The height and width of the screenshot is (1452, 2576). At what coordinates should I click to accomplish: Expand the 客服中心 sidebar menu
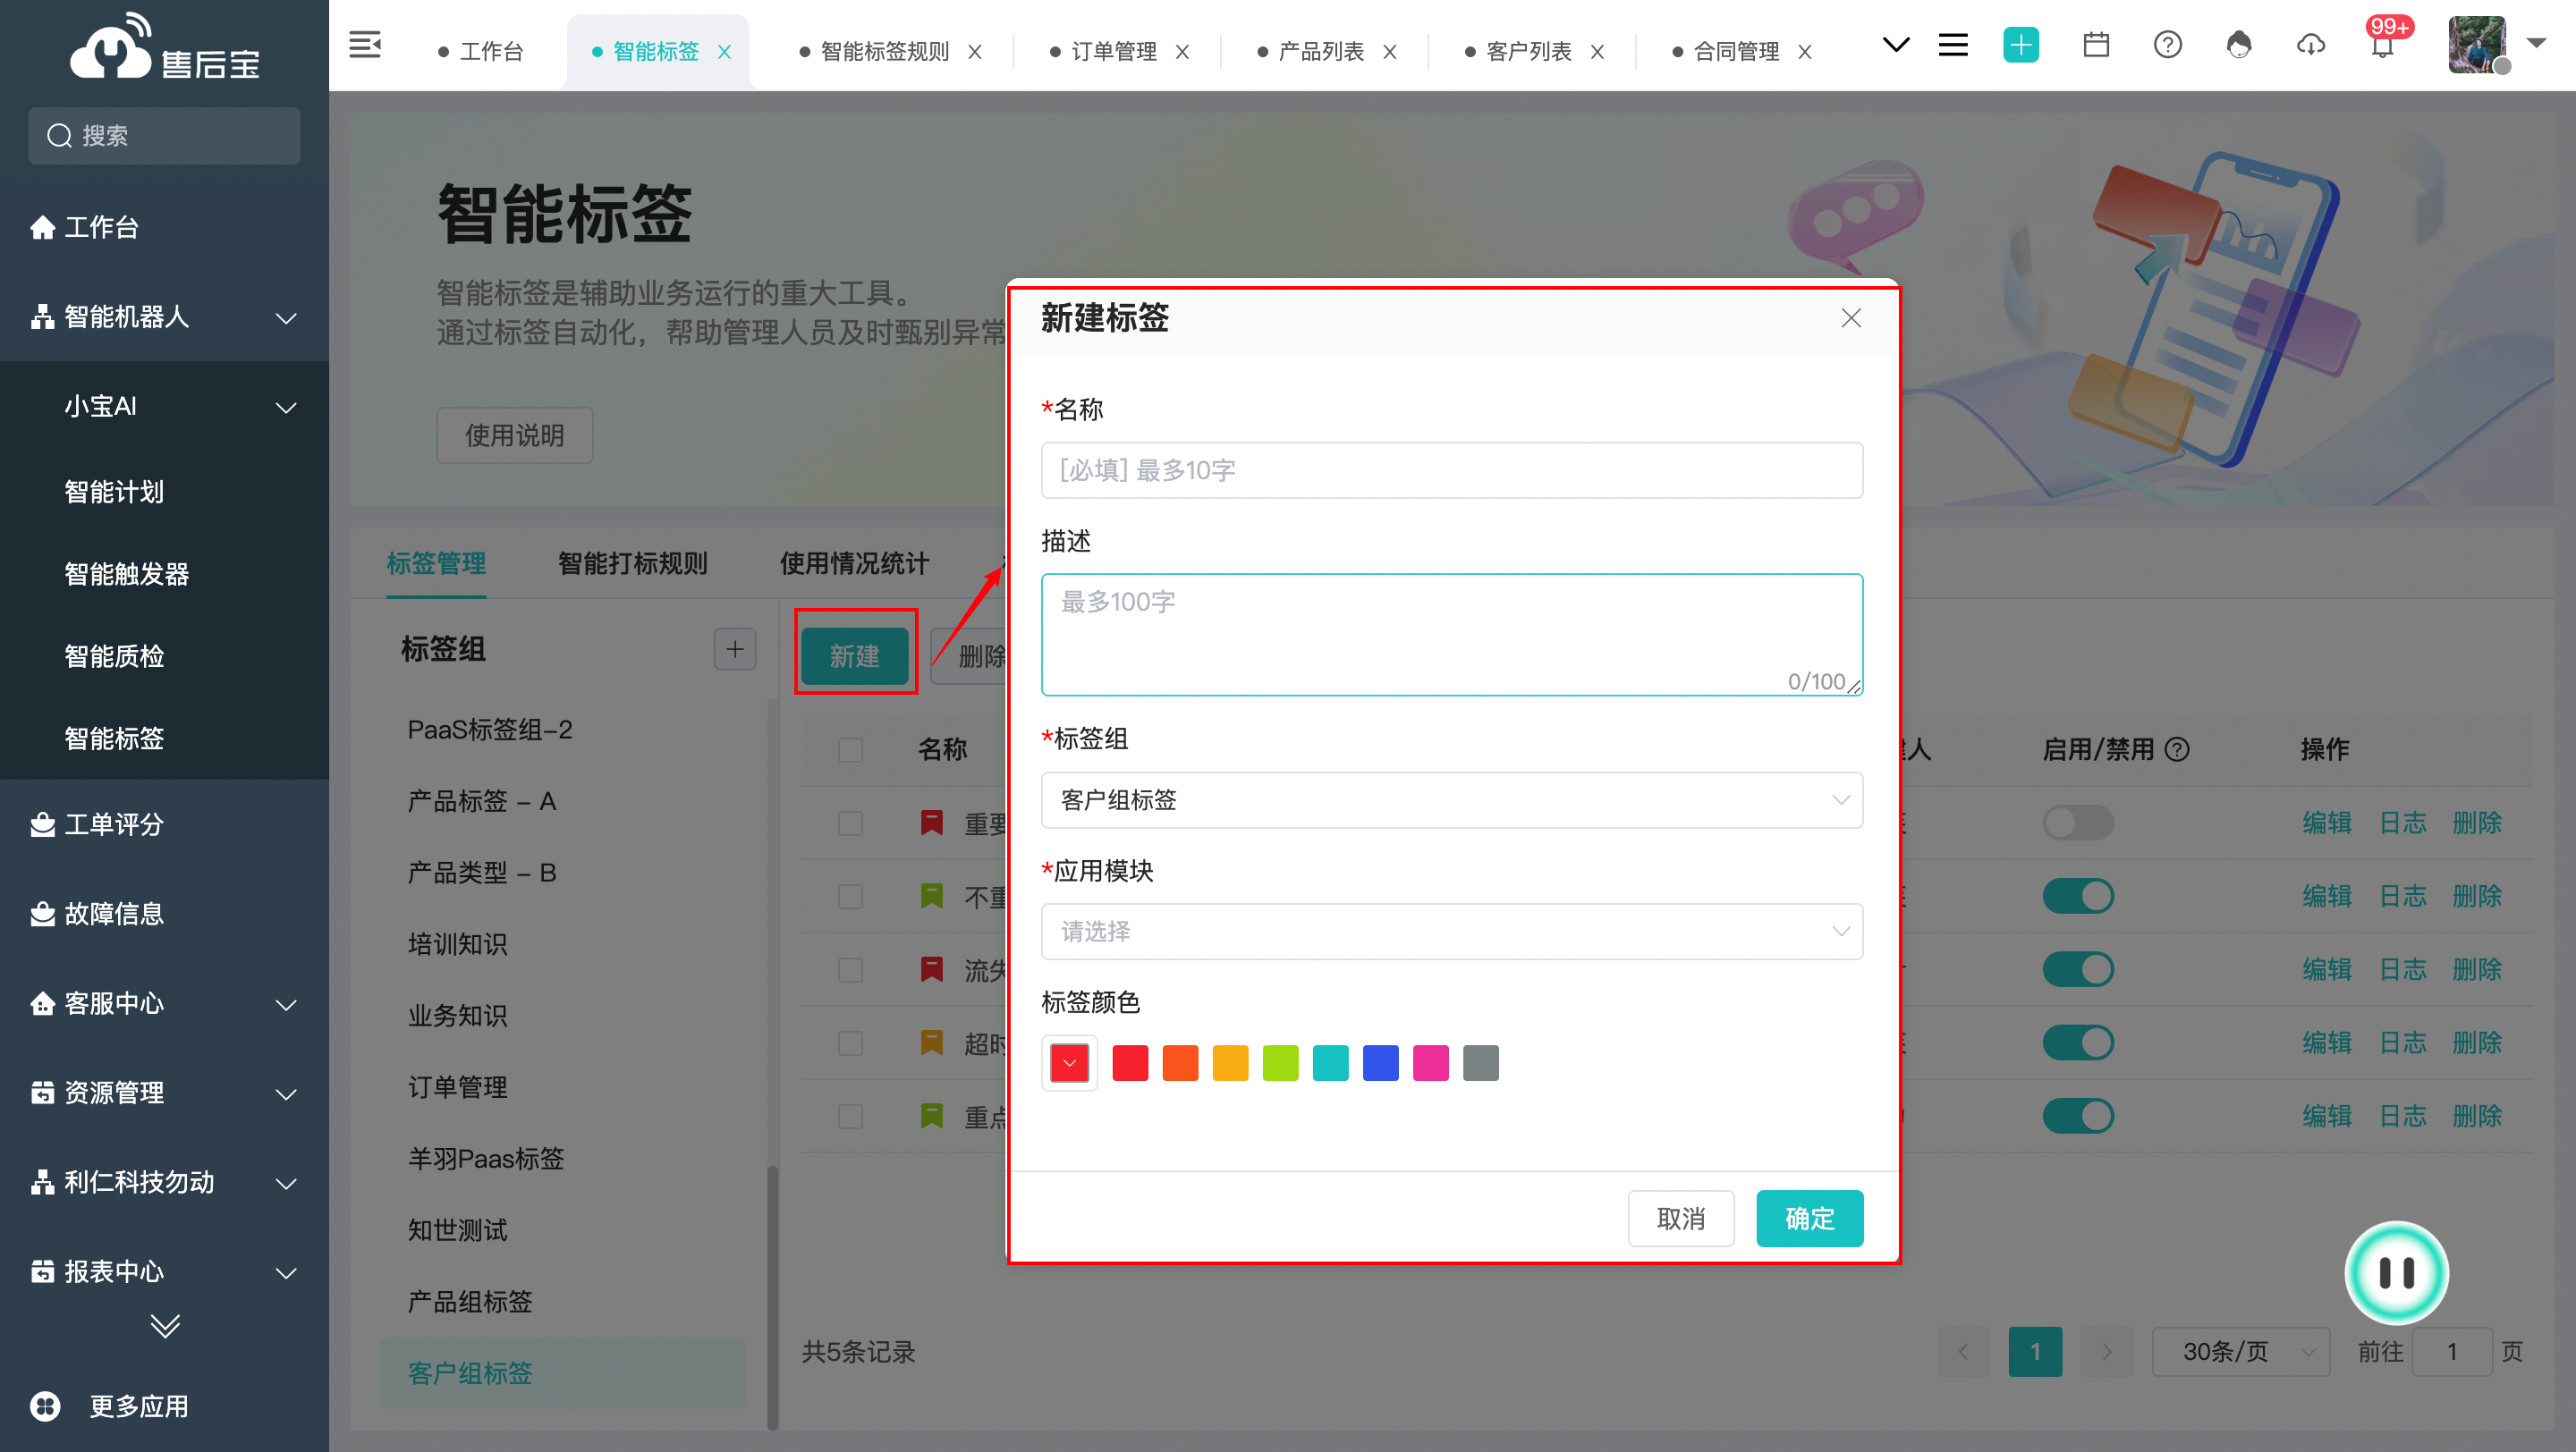pyautogui.click(x=286, y=1004)
